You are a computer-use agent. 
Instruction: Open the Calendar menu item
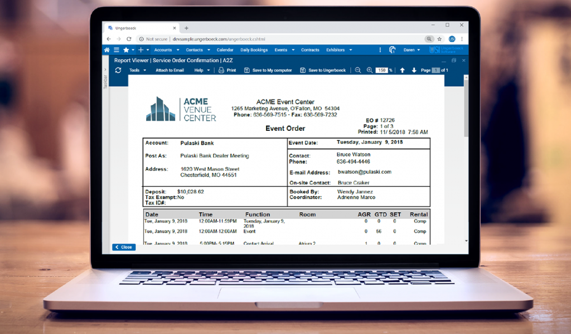(225, 50)
